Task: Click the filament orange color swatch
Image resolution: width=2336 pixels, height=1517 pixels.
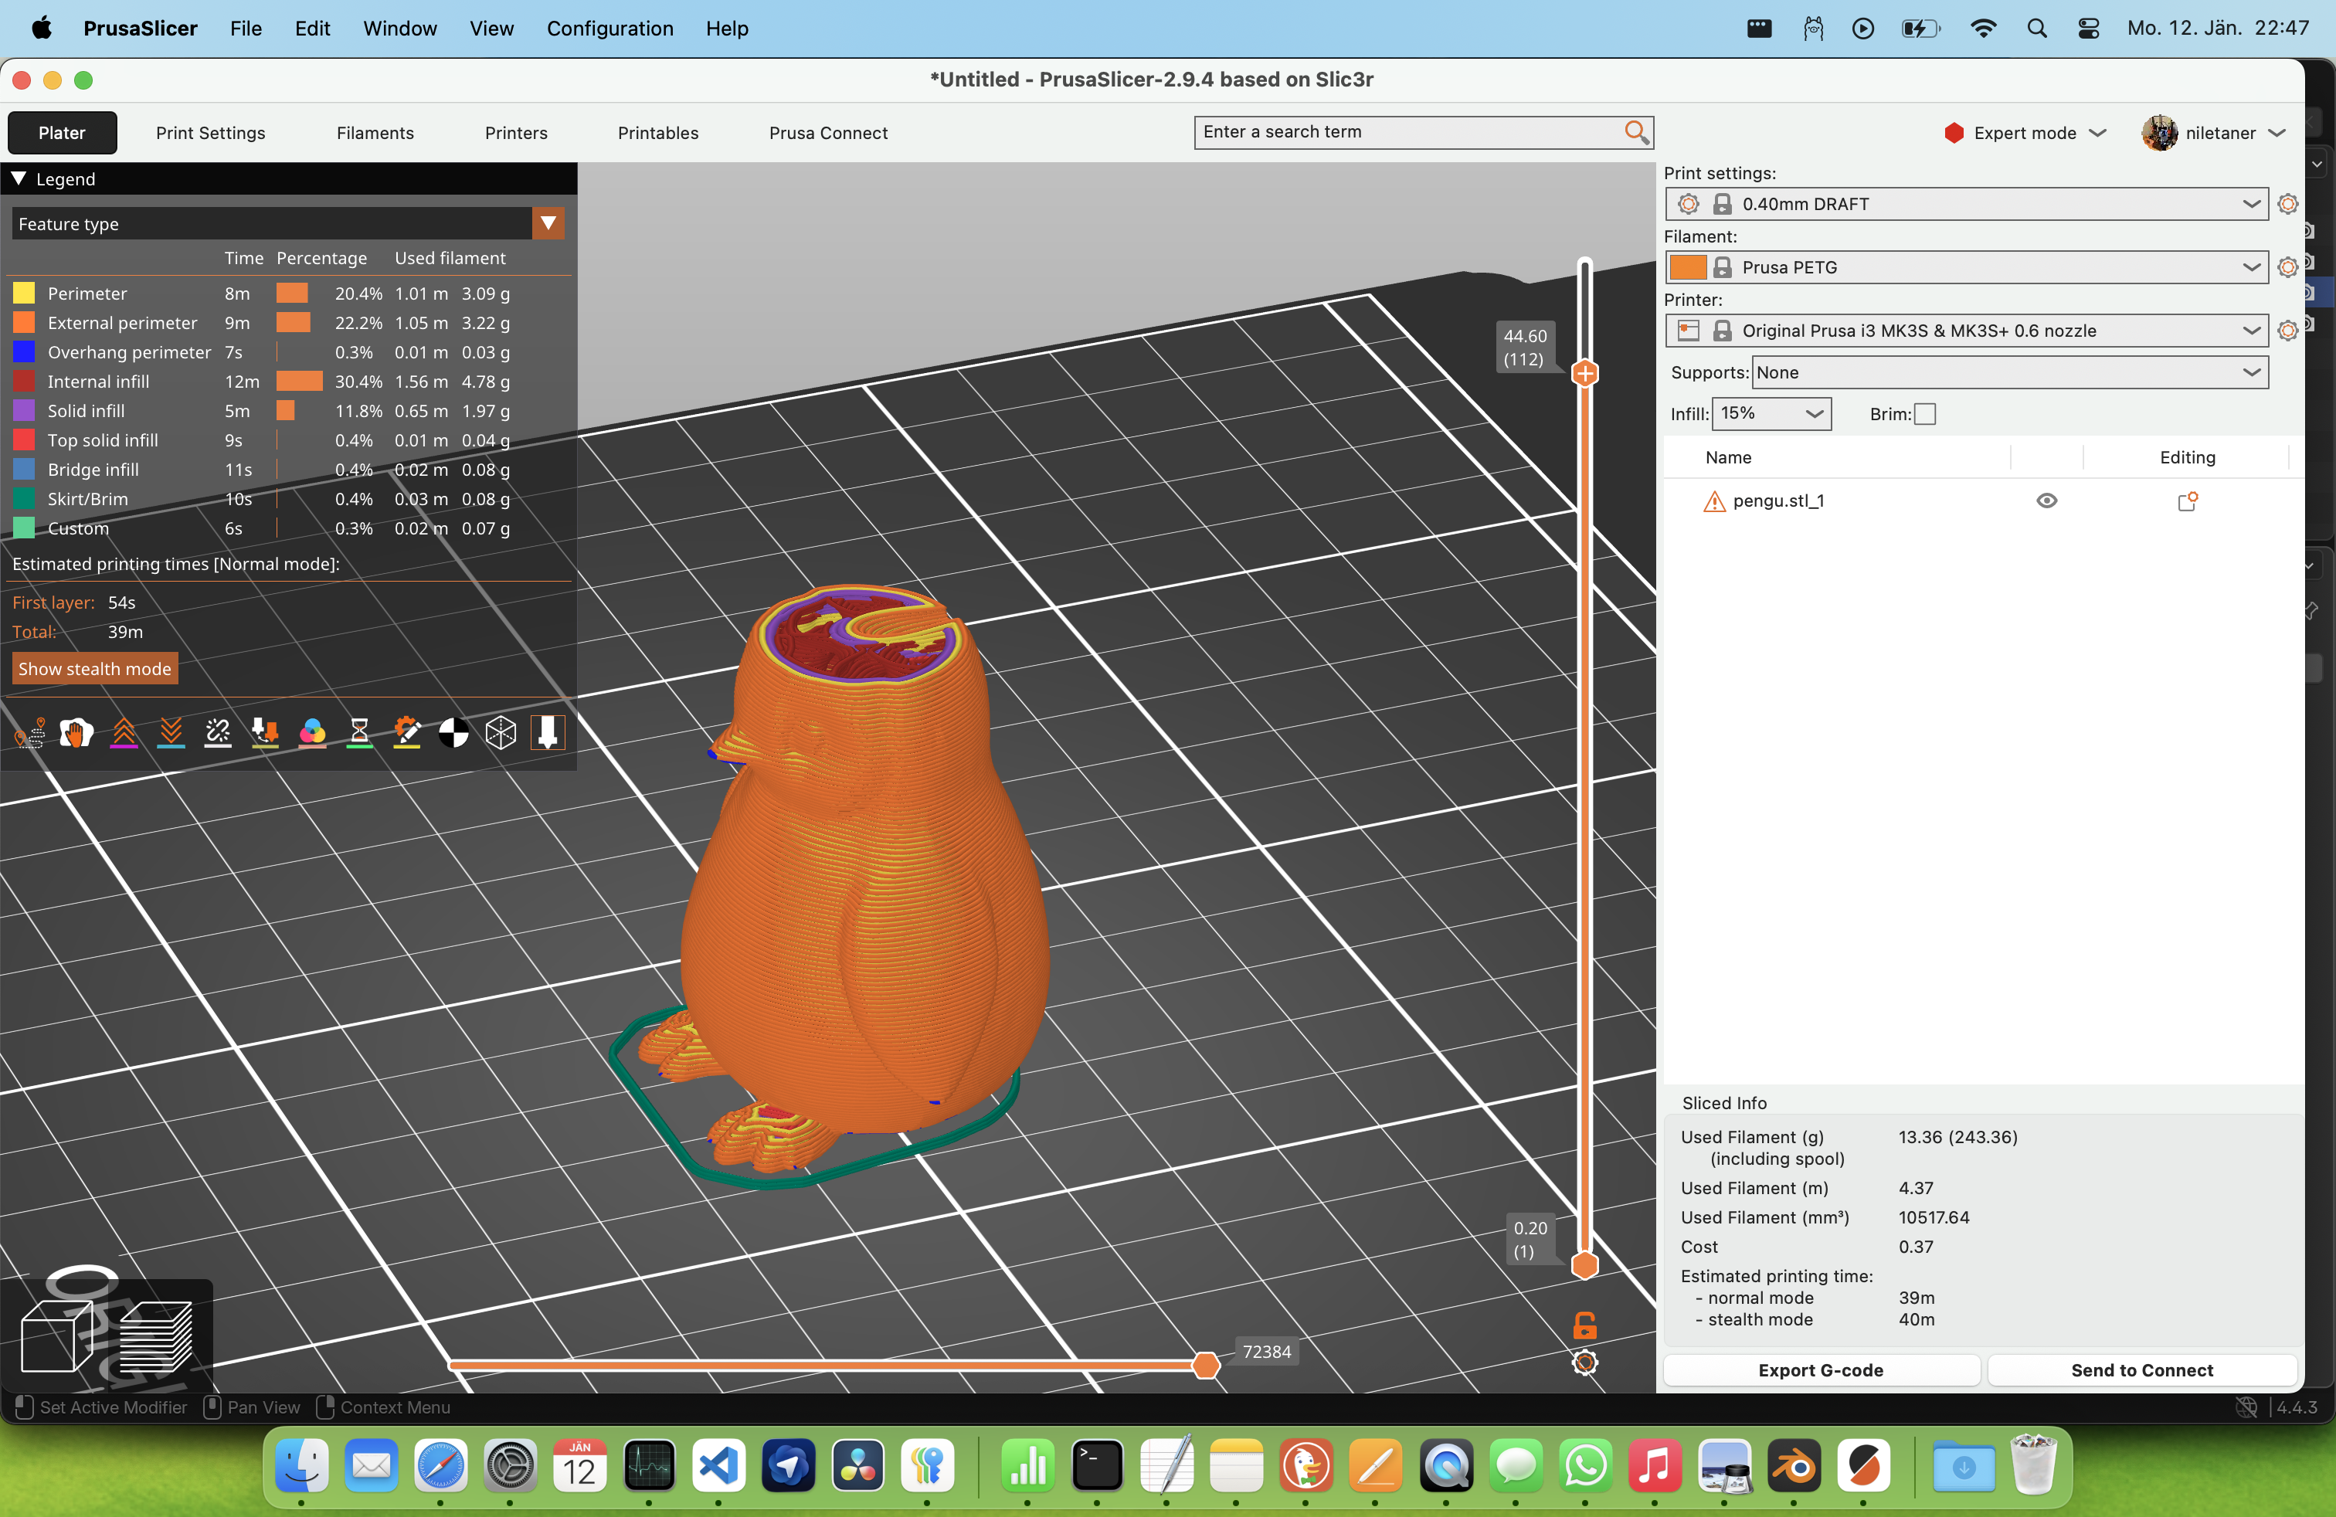Action: click(x=1687, y=267)
